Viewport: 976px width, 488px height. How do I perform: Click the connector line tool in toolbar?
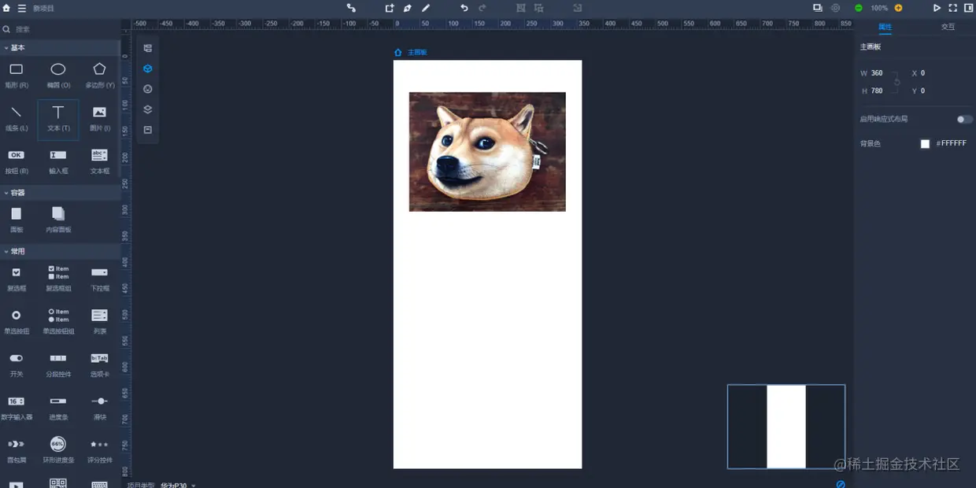point(351,8)
